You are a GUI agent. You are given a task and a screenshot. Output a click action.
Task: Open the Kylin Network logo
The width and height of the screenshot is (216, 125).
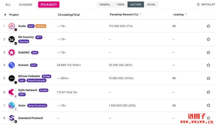(11, 92)
